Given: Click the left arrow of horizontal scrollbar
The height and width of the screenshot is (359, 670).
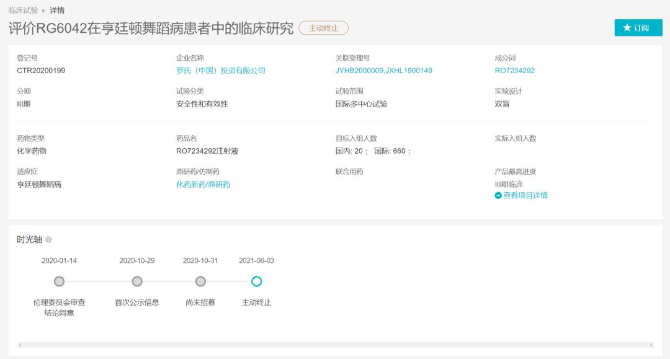Looking at the screenshot, I should coord(20,345).
